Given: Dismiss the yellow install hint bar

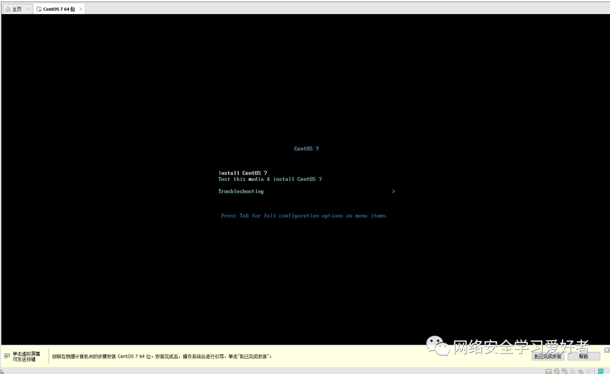Looking at the screenshot, I should pyautogui.click(x=607, y=350).
